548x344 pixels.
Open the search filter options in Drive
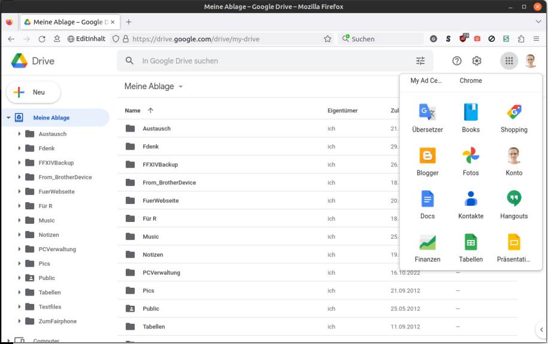coord(420,61)
